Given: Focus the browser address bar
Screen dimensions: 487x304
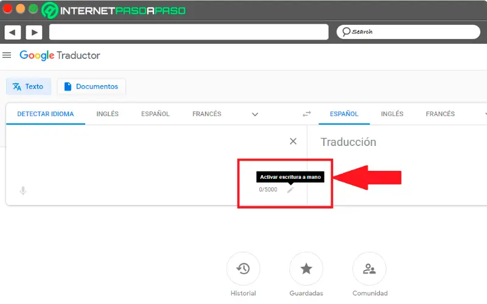Looking at the screenshot, I should tap(189, 32).
